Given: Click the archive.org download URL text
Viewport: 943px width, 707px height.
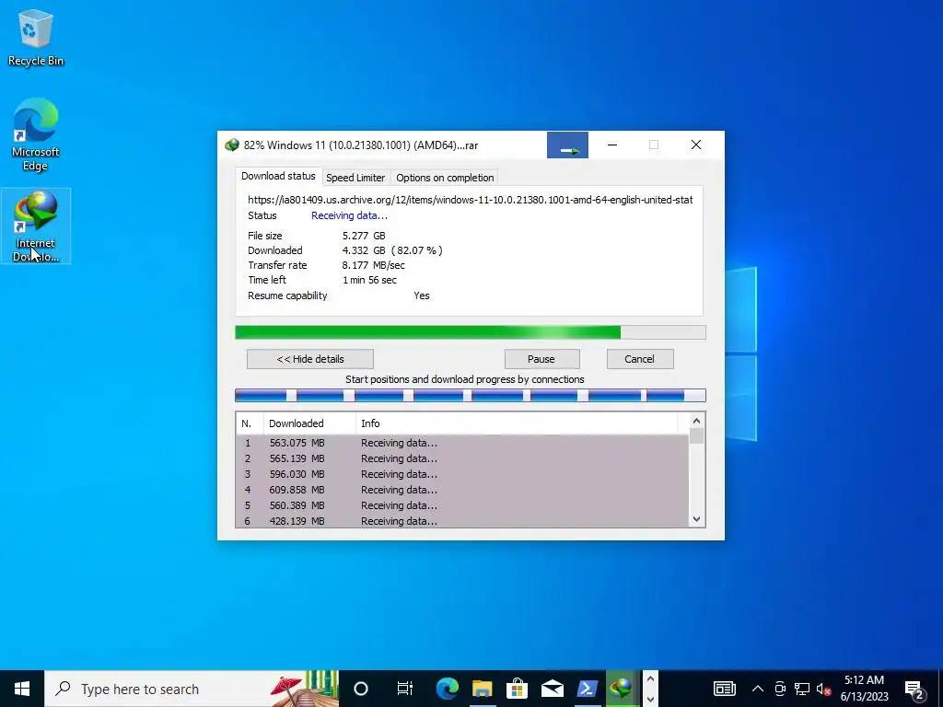Looking at the screenshot, I should point(471,200).
